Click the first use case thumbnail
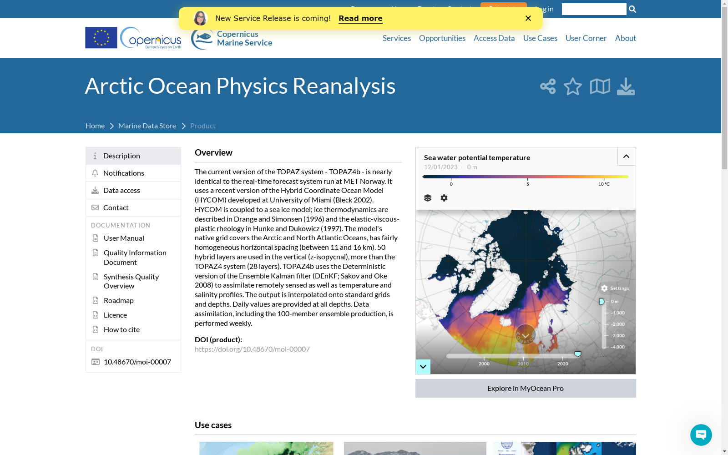Screen dimensions: 728x455 (266, 448)
